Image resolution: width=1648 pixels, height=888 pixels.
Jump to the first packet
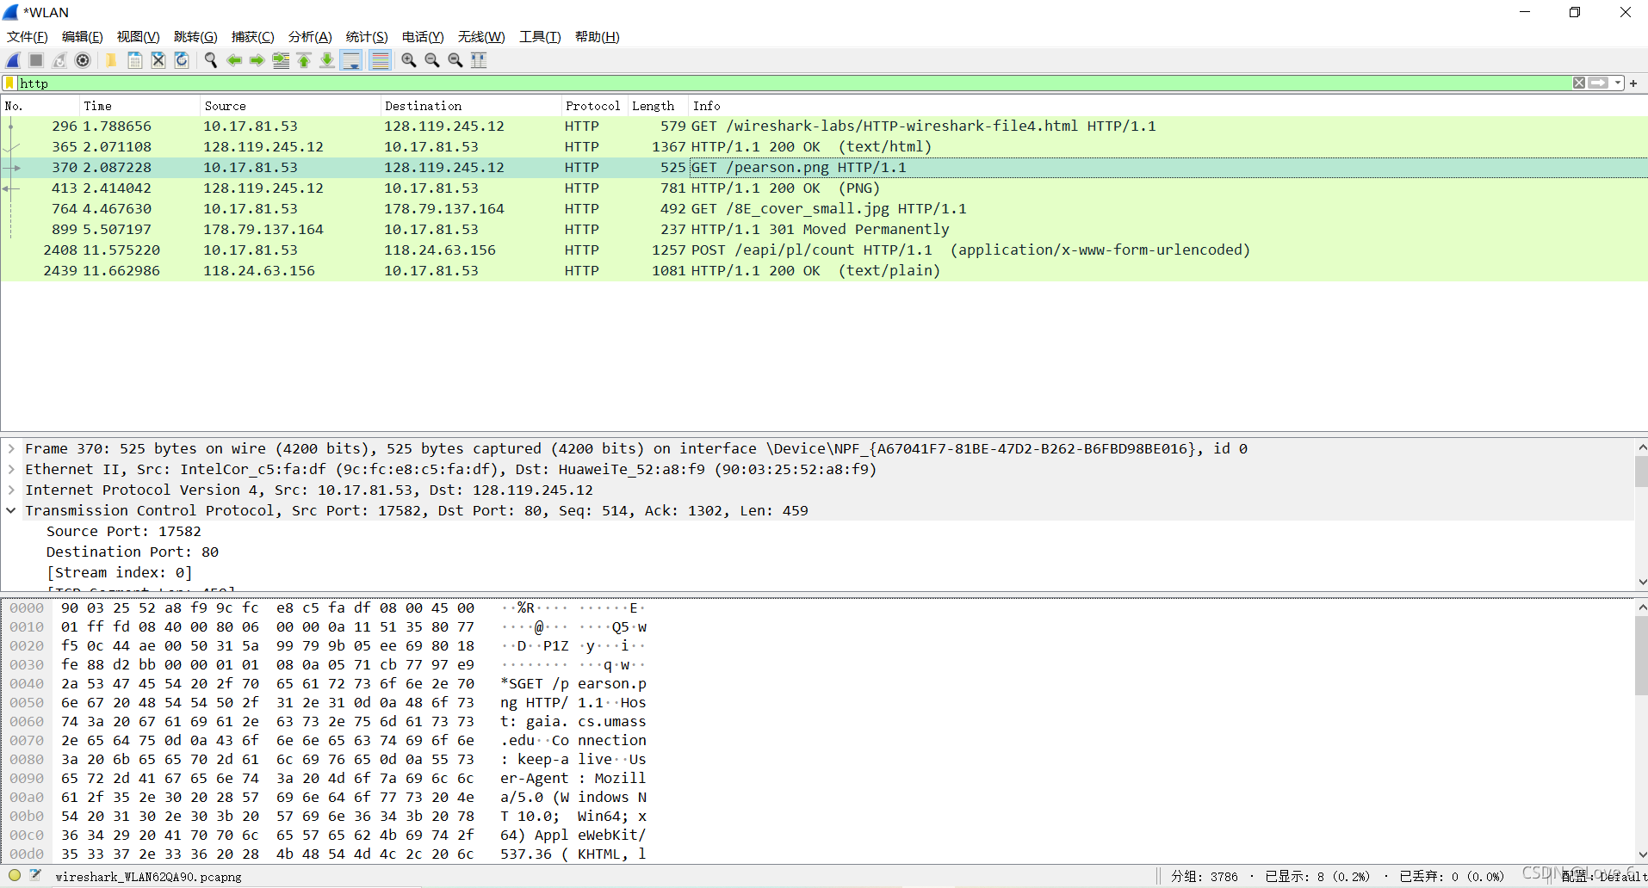click(x=304, y=60)
